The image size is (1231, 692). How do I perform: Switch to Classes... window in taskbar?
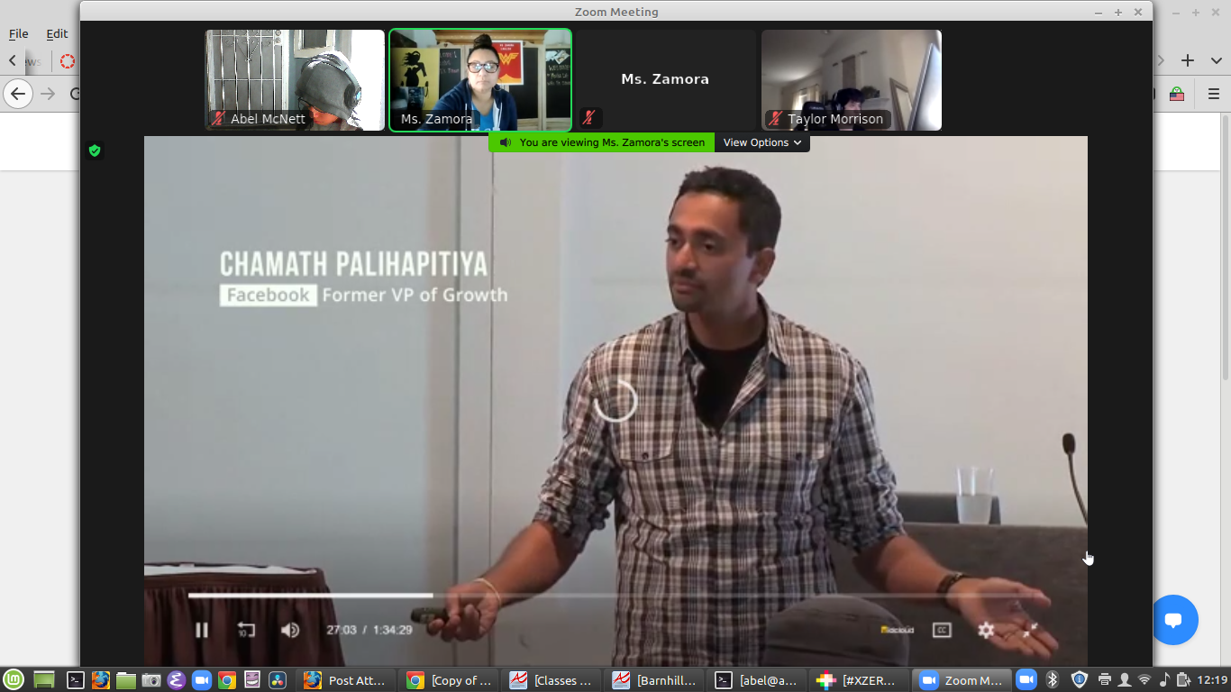552,680
